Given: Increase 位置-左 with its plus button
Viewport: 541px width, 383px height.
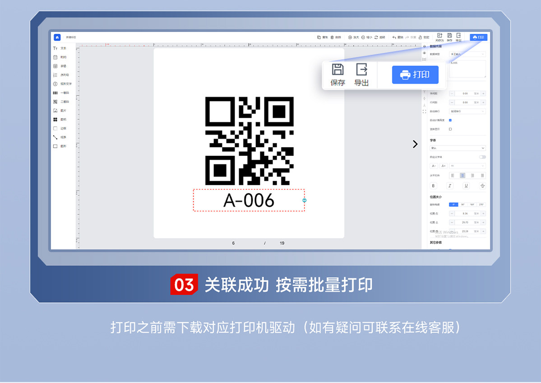Looking at the screenshot, I should click(x=483, y=214).
